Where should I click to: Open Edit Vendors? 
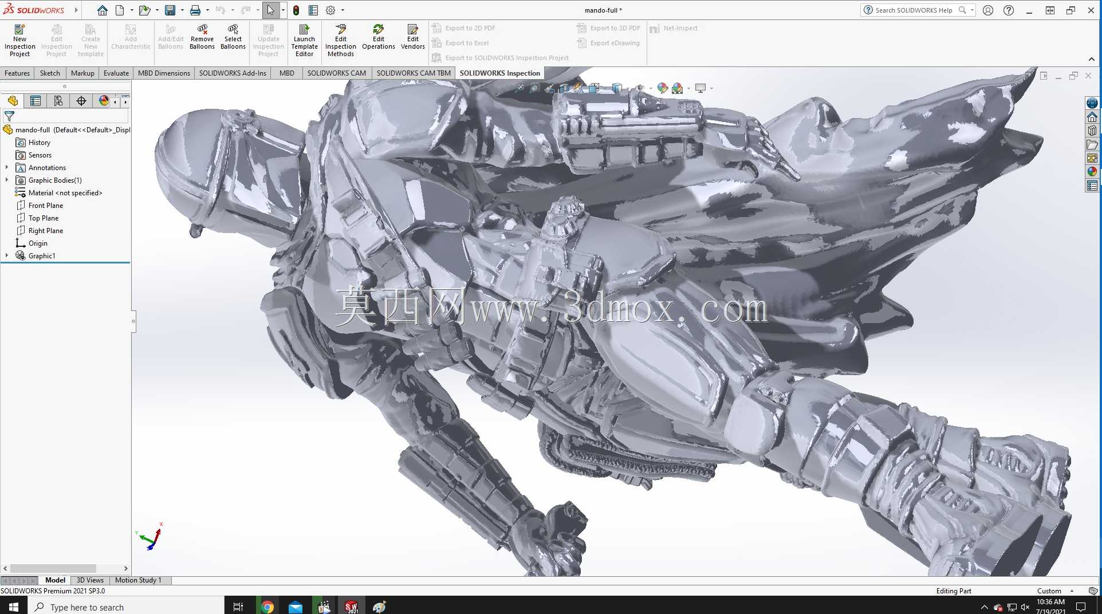point(413,37)
